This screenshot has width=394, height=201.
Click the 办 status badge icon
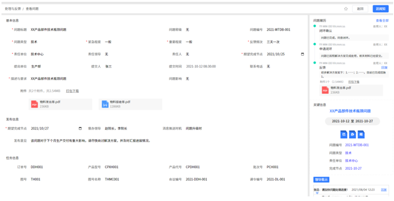tap(352, 134)
